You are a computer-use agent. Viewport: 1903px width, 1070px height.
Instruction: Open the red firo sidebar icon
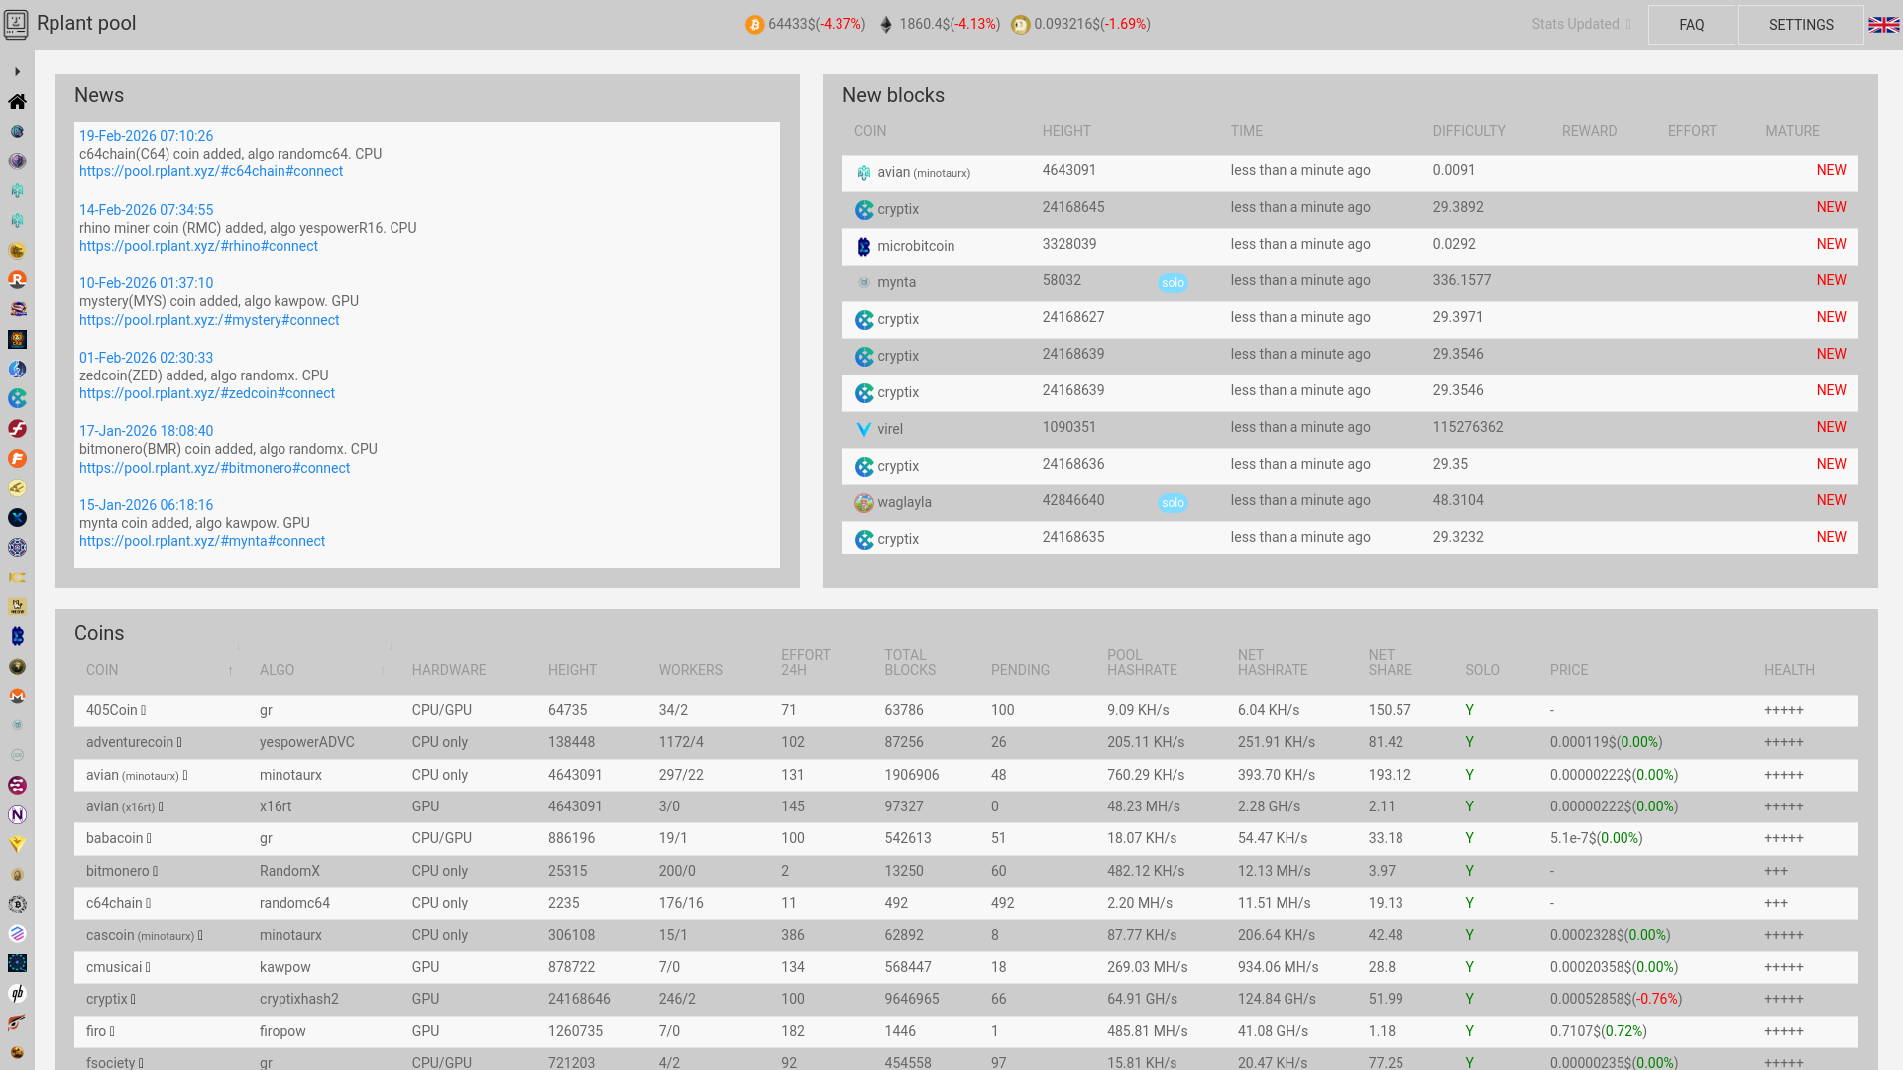tap(17, 428)
